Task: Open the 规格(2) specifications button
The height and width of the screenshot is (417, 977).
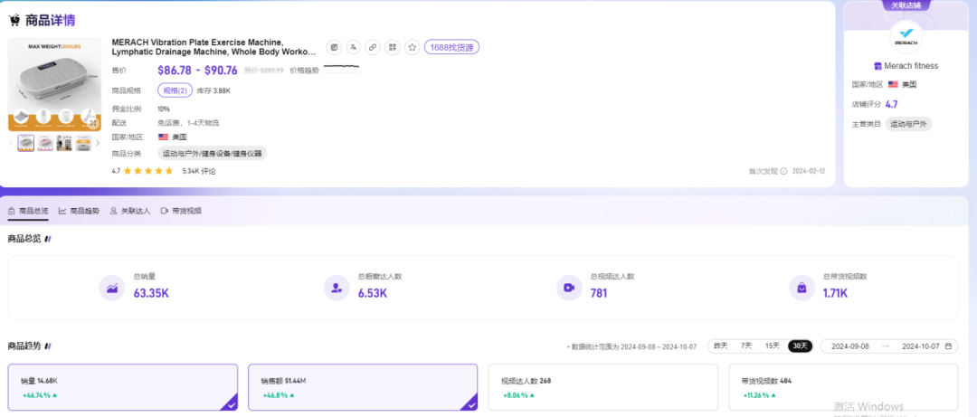Action: tap(175, 90)
